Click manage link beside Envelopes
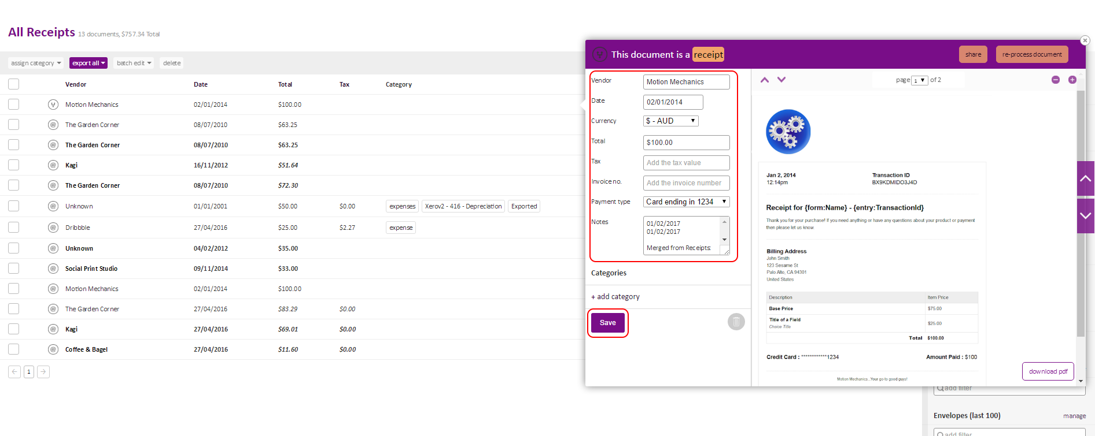The image size is (1095, 436). click(x=1074, y=416)
